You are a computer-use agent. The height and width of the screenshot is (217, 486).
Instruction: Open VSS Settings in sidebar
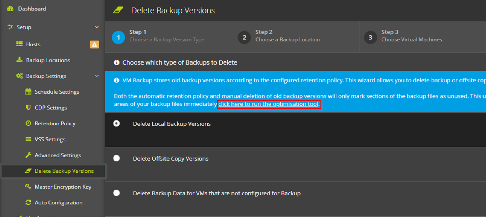pos(50,139)
